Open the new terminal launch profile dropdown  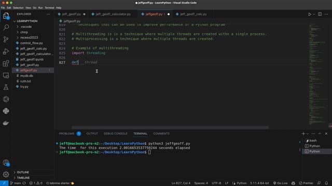pyautogui.click(x=308, y=134)
